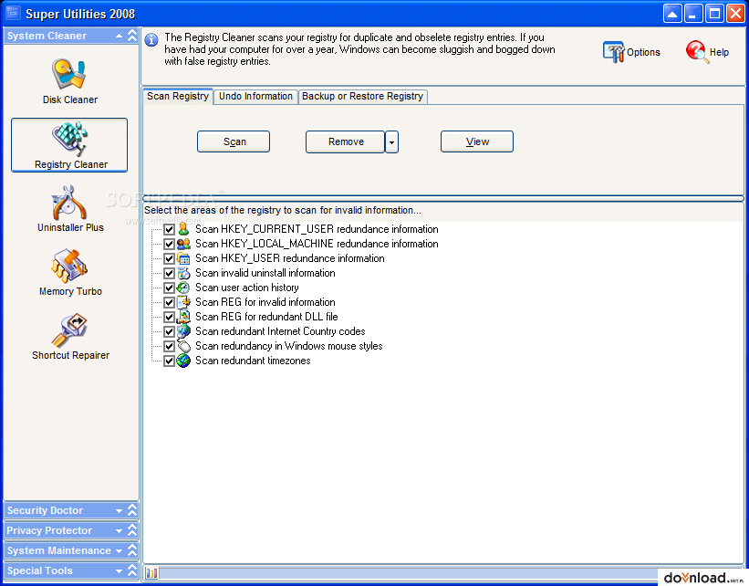Image resolution: width=749 pixels, height=586 pixels.
Task: Open the Shortcut Repairer tool
Action: (x=70, y=337)
